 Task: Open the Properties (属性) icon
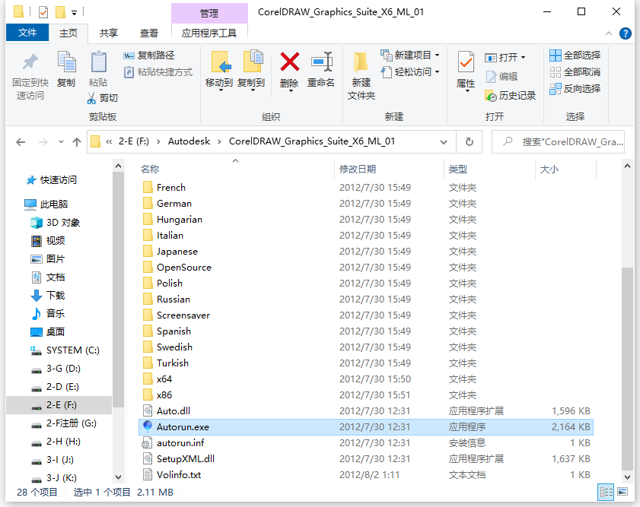[466, 63]
